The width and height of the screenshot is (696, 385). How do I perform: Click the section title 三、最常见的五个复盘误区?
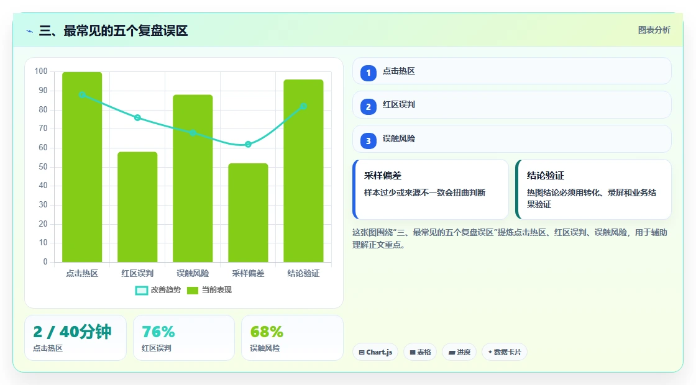tap(113, 30)
